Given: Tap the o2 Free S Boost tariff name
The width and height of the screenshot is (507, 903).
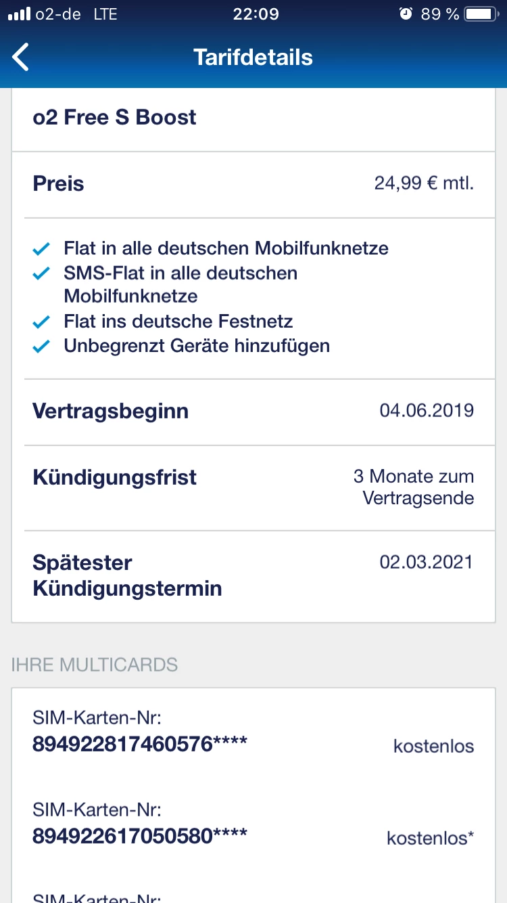Looking at the screenshot, I should point(114,117).
